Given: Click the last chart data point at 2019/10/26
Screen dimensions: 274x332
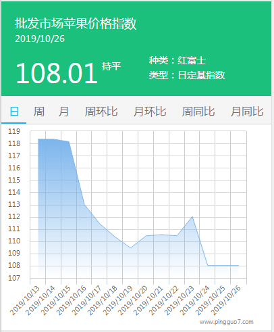Looking at the screenshot, I should click(238, 266).
